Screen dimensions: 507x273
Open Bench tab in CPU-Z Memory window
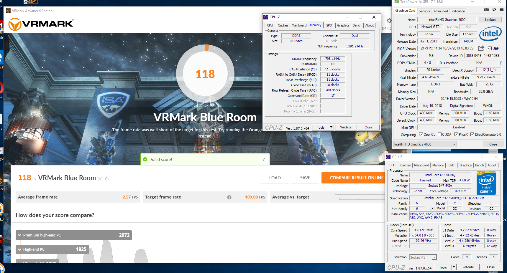[357, 25]
